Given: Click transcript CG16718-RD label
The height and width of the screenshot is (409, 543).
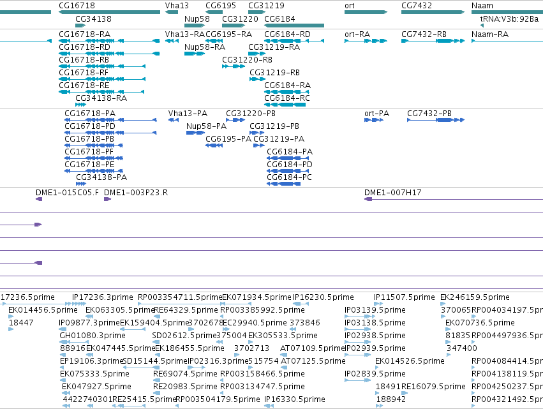Looking at the screenshot, I should [84, 47].
